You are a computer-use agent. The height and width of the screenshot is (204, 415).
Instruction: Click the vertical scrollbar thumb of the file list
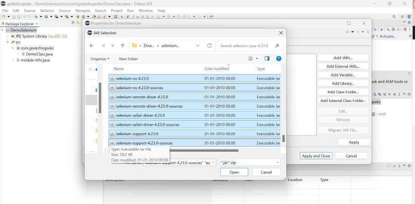(283, 138)
